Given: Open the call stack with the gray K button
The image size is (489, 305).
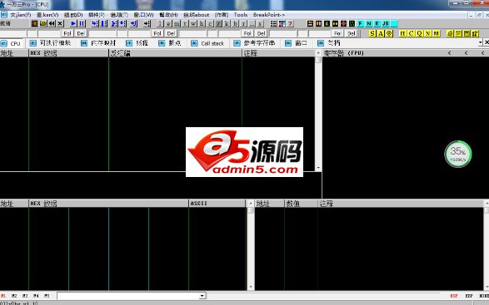Looking at the screenshot, I should [227, 23].
